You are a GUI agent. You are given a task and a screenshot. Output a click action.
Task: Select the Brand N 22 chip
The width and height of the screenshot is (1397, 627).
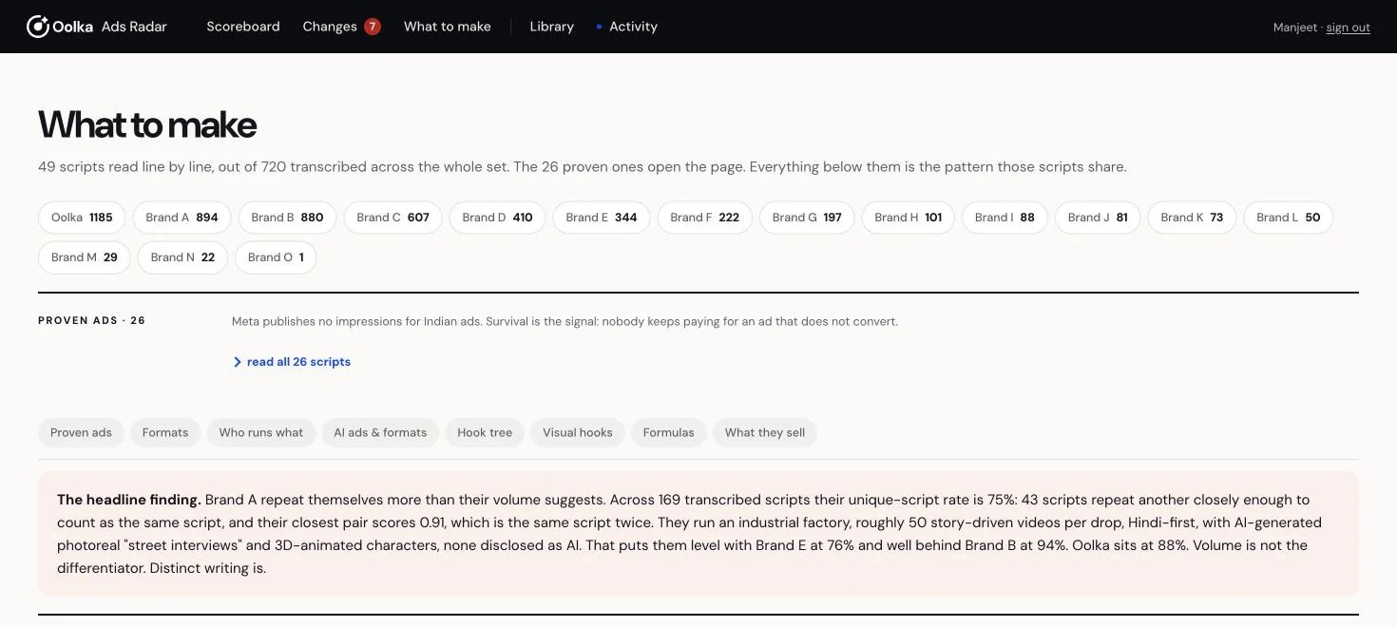pos(182,257)
